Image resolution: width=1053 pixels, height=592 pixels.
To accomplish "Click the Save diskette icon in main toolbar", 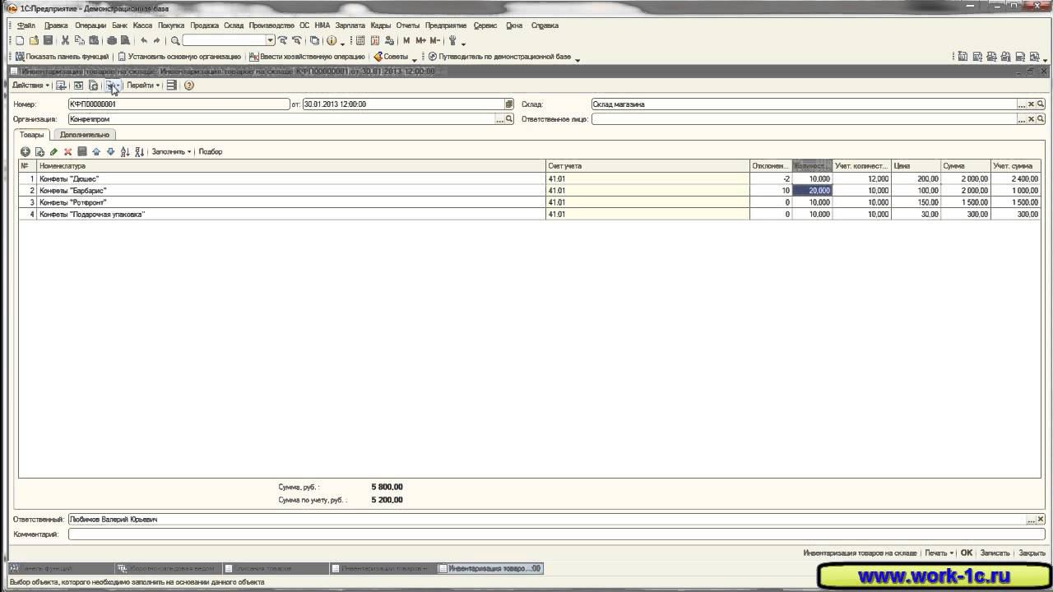I will point(49,40).
